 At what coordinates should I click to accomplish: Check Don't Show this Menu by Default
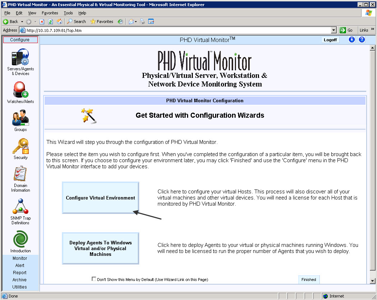coord(94,279)
